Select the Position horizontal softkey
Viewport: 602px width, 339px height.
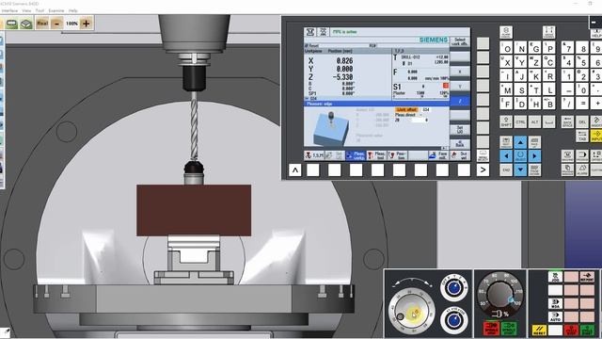tap(397, 155)
